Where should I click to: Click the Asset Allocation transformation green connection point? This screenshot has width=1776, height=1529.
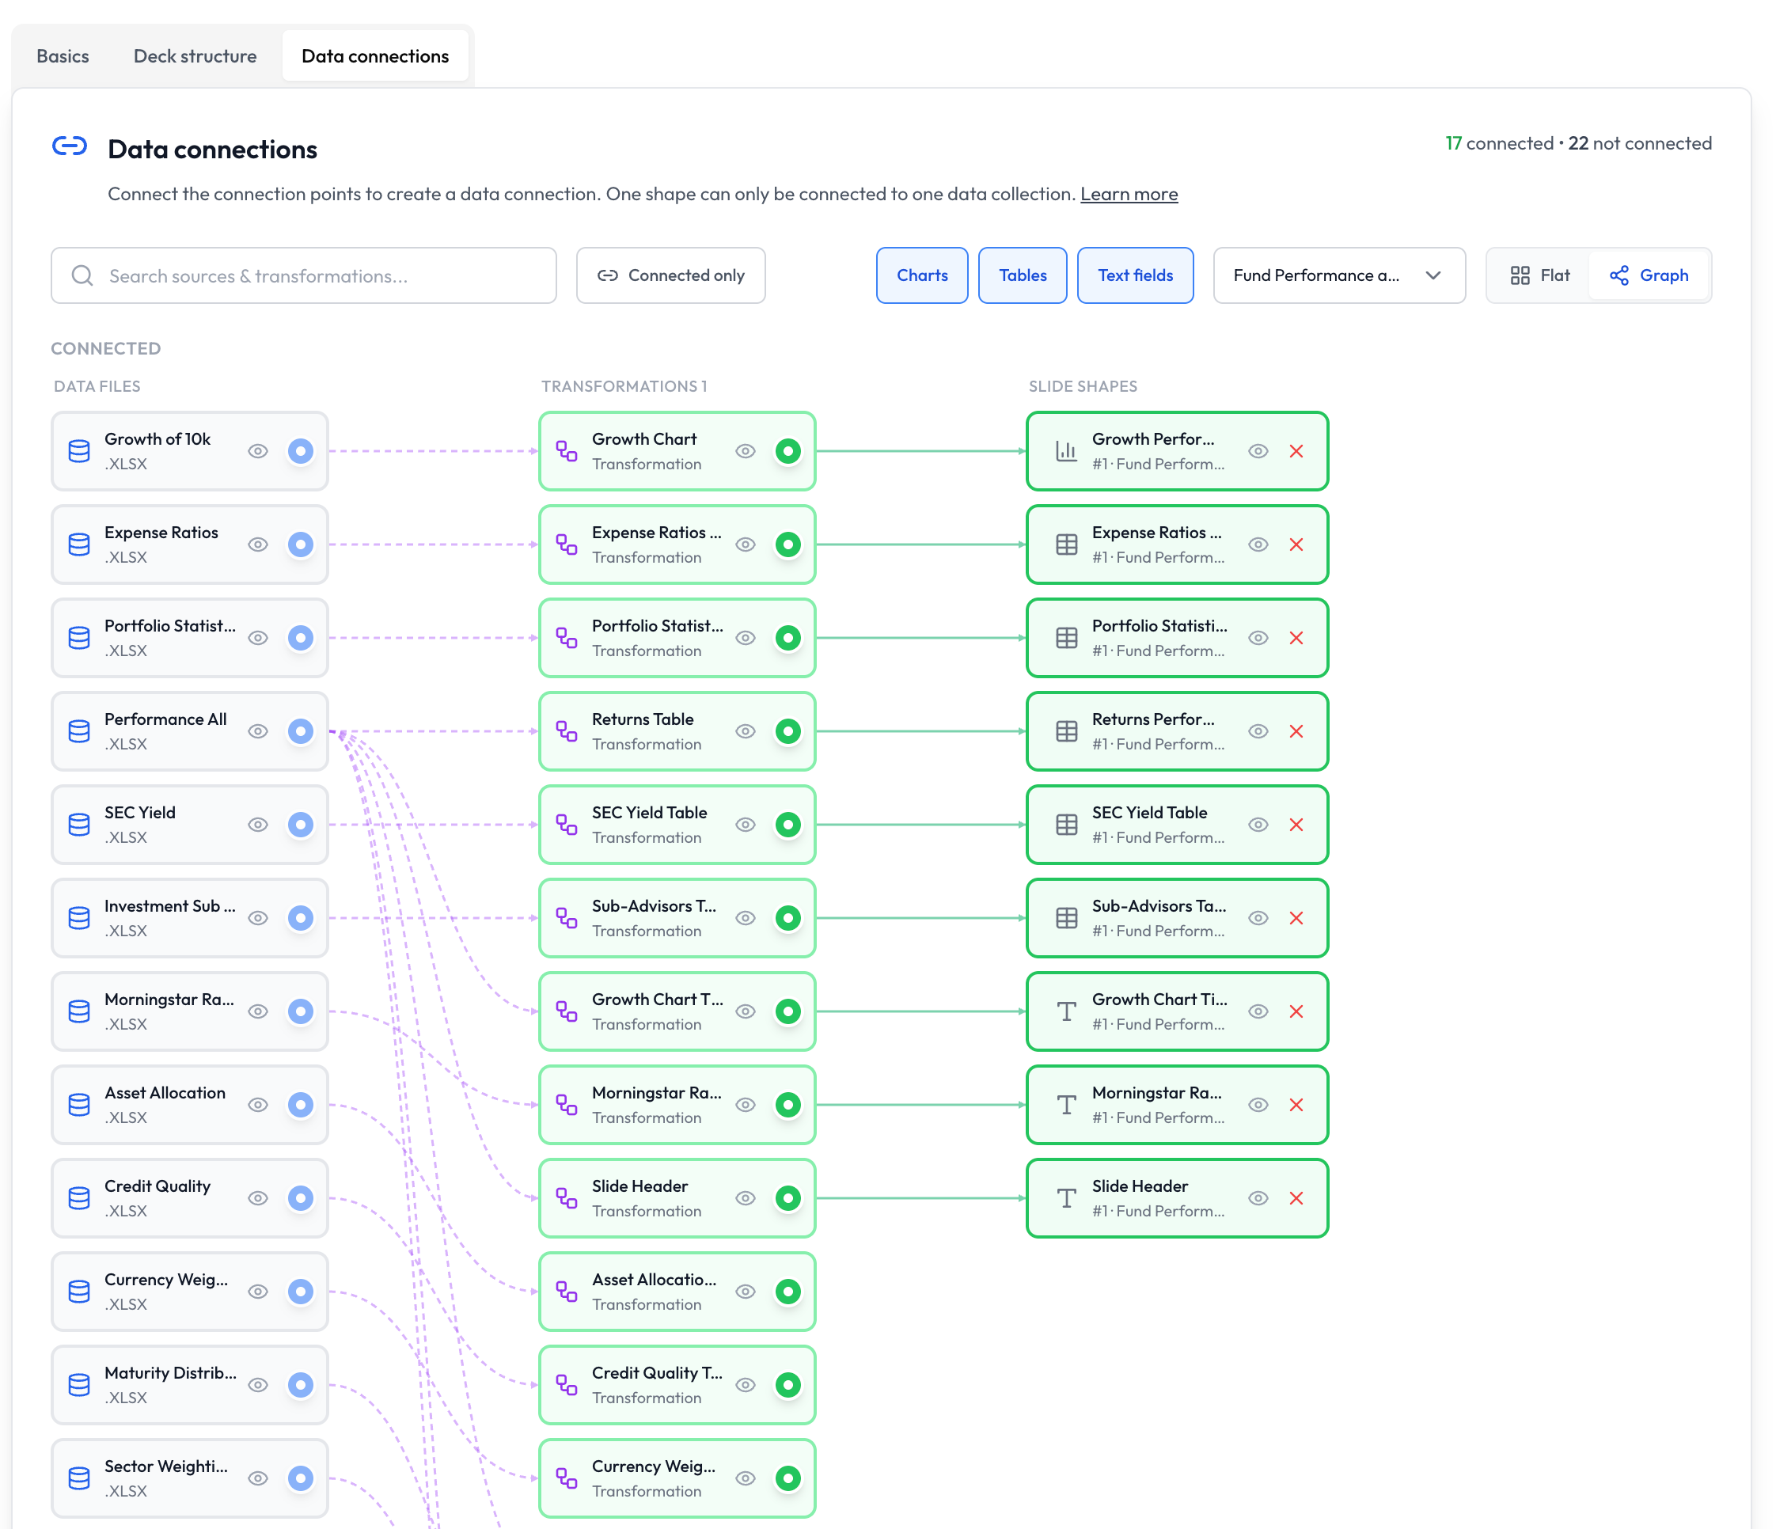click(x=787, y=1292)
